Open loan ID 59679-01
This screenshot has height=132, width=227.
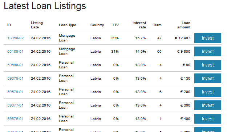(x=15, y=79)
